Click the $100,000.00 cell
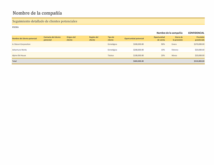Viewport: 214px width, 165px height. pos(139,56)
